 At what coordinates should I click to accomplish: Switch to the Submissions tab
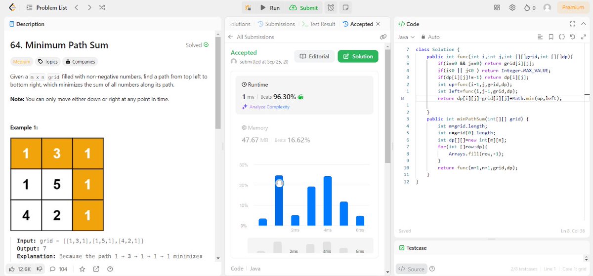(x=277, y=24)
